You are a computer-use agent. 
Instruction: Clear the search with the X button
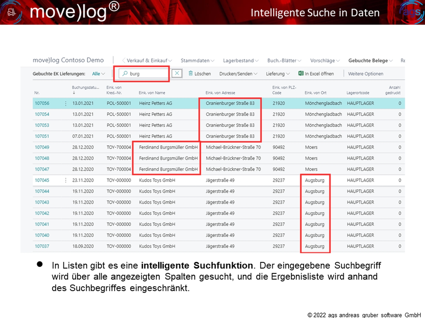pos(177,73)
